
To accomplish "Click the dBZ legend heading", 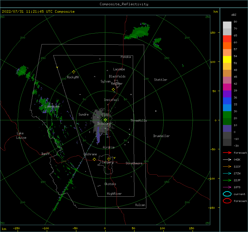I will 234,15.
